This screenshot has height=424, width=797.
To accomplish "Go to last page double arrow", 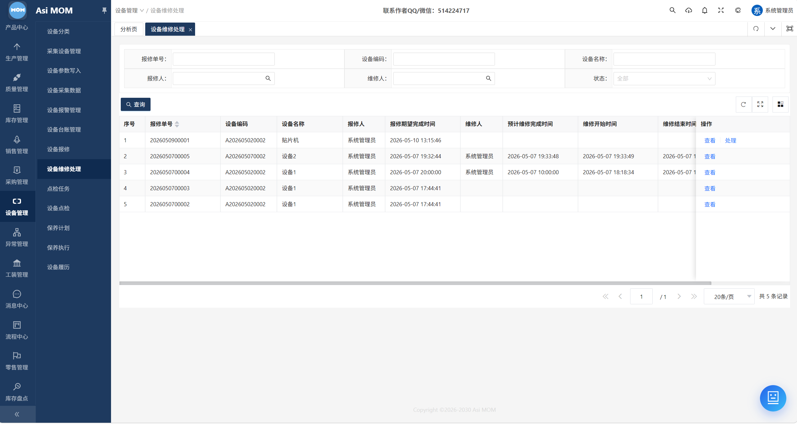I will (694, 296).
